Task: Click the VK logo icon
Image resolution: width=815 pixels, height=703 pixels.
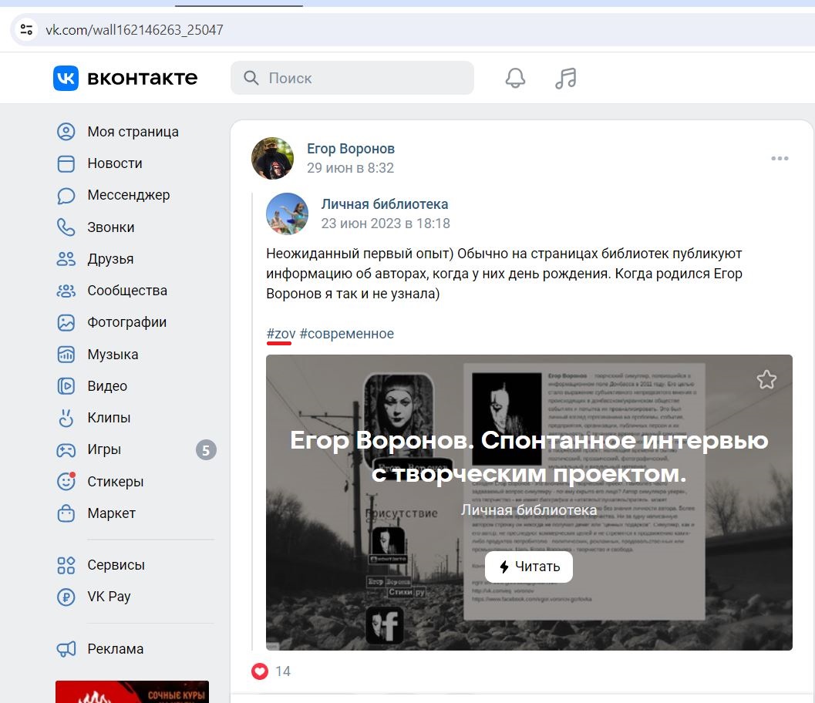Action: [x=66, y=78]
